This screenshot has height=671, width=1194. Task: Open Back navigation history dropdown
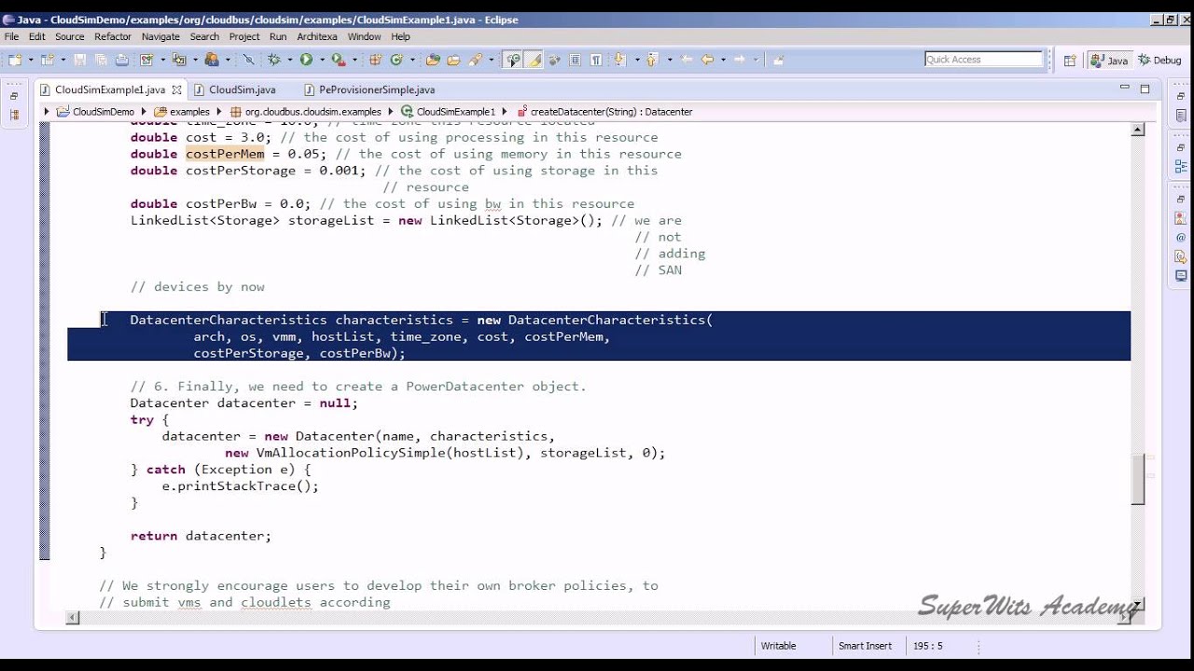(723, 60)
